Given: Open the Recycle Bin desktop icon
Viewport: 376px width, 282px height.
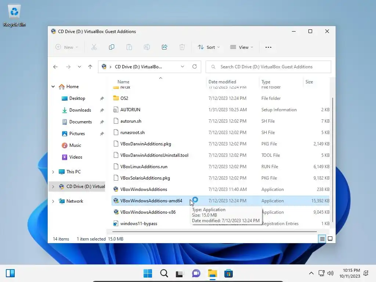Looking at the screenshot, I should 14,15.
